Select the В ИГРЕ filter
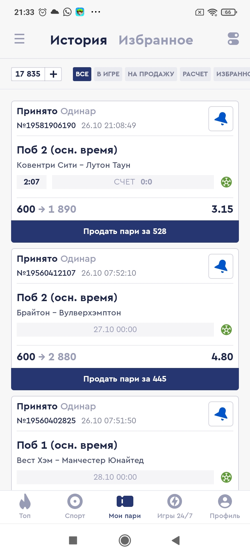The image size is (250, 557). coord(108,74)
